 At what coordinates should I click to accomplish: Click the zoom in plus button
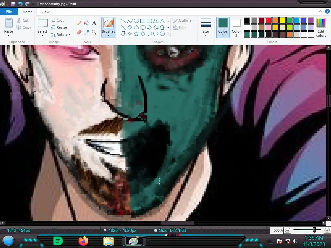[327, 230]
